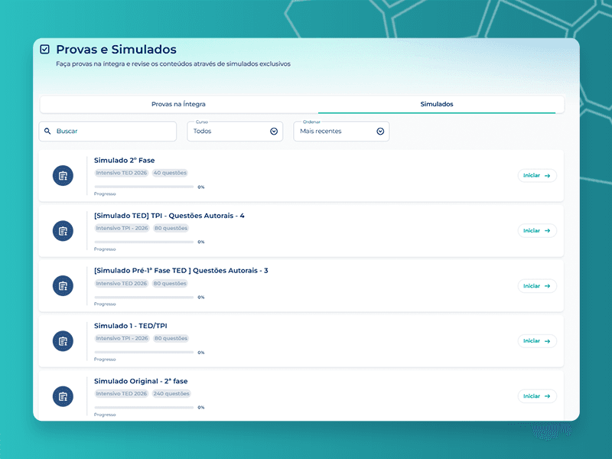Click the arrow icon on Simulado 2° Fase Iniciar
Screen dimensions: 612x459
(x=547, y=176)
